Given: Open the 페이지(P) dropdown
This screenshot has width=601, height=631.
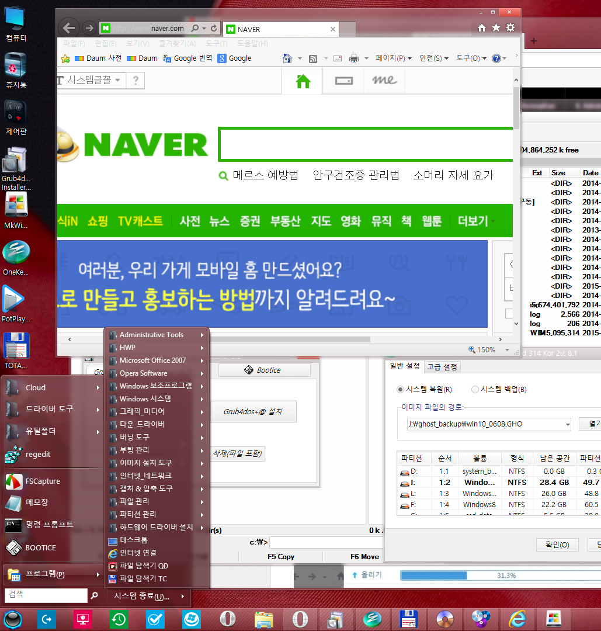Looking at the screenshot, I should tap(394, 58).
